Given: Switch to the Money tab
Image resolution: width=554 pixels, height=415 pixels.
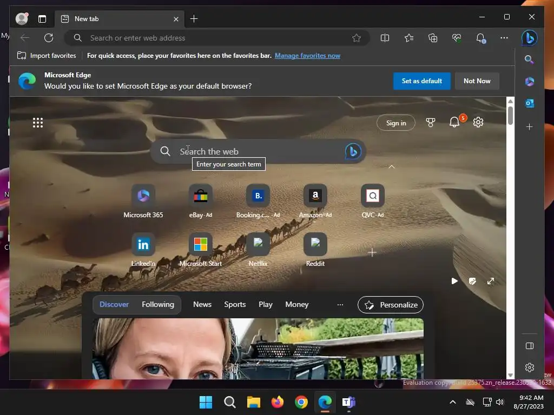Looking at the screenshot, I should point(297,304).
